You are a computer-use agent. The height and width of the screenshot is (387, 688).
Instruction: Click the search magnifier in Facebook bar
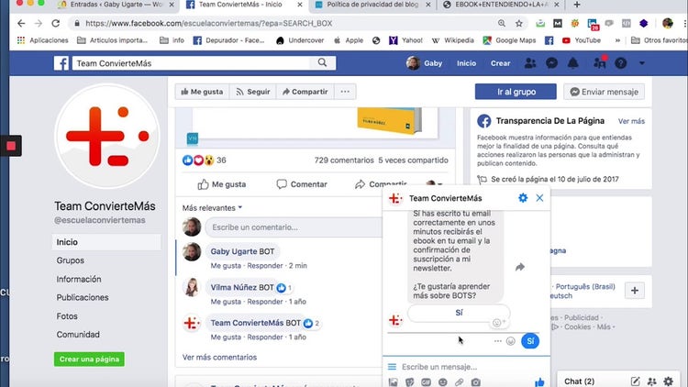click(322, 62)
